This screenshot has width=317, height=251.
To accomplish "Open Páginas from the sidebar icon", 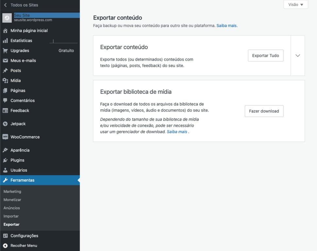I will pyautogui.click(x=6, y=91).
